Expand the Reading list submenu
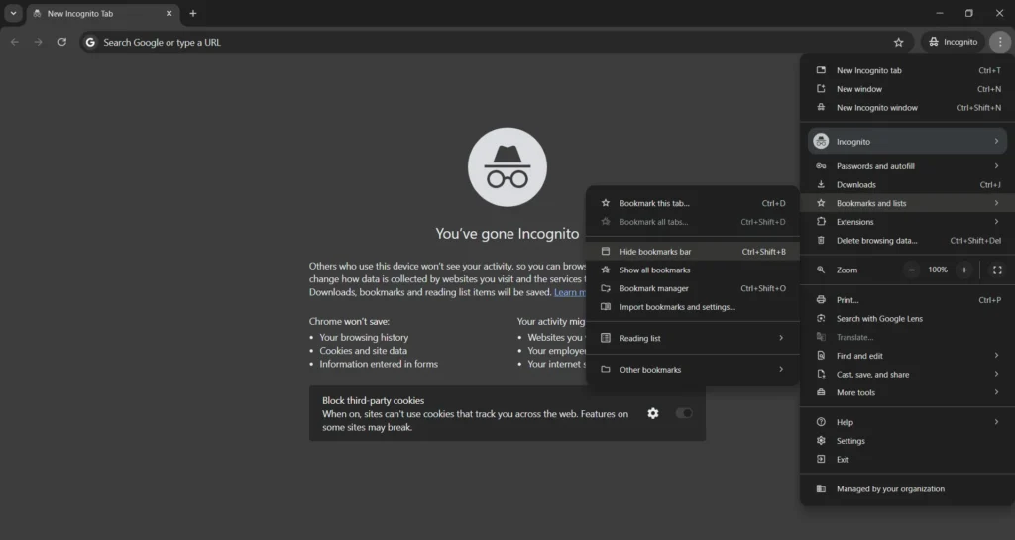 tap(693, 338)
